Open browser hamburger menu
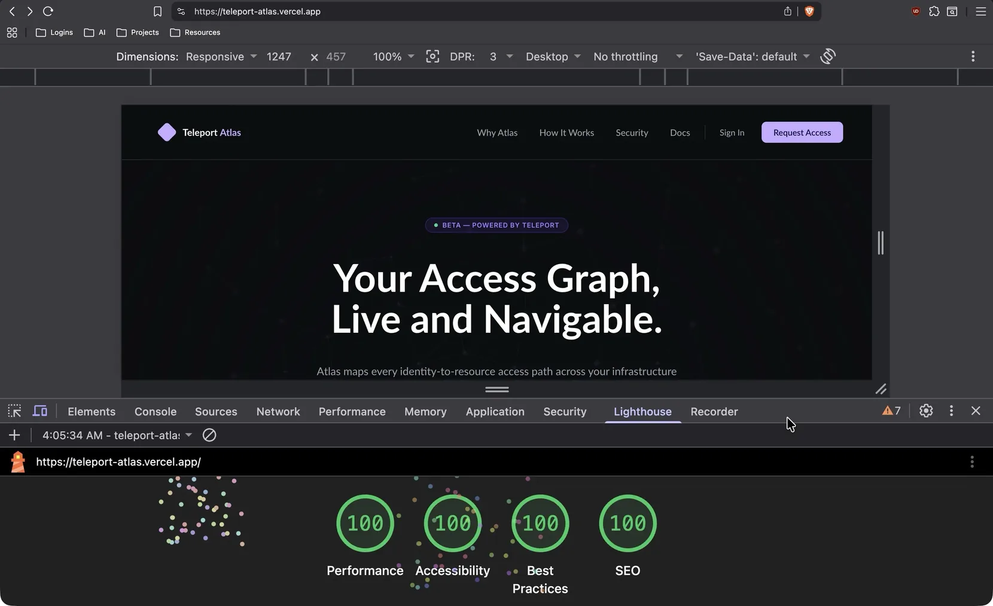The width and height of the screenshot is (993, 606). coord(981,11)
